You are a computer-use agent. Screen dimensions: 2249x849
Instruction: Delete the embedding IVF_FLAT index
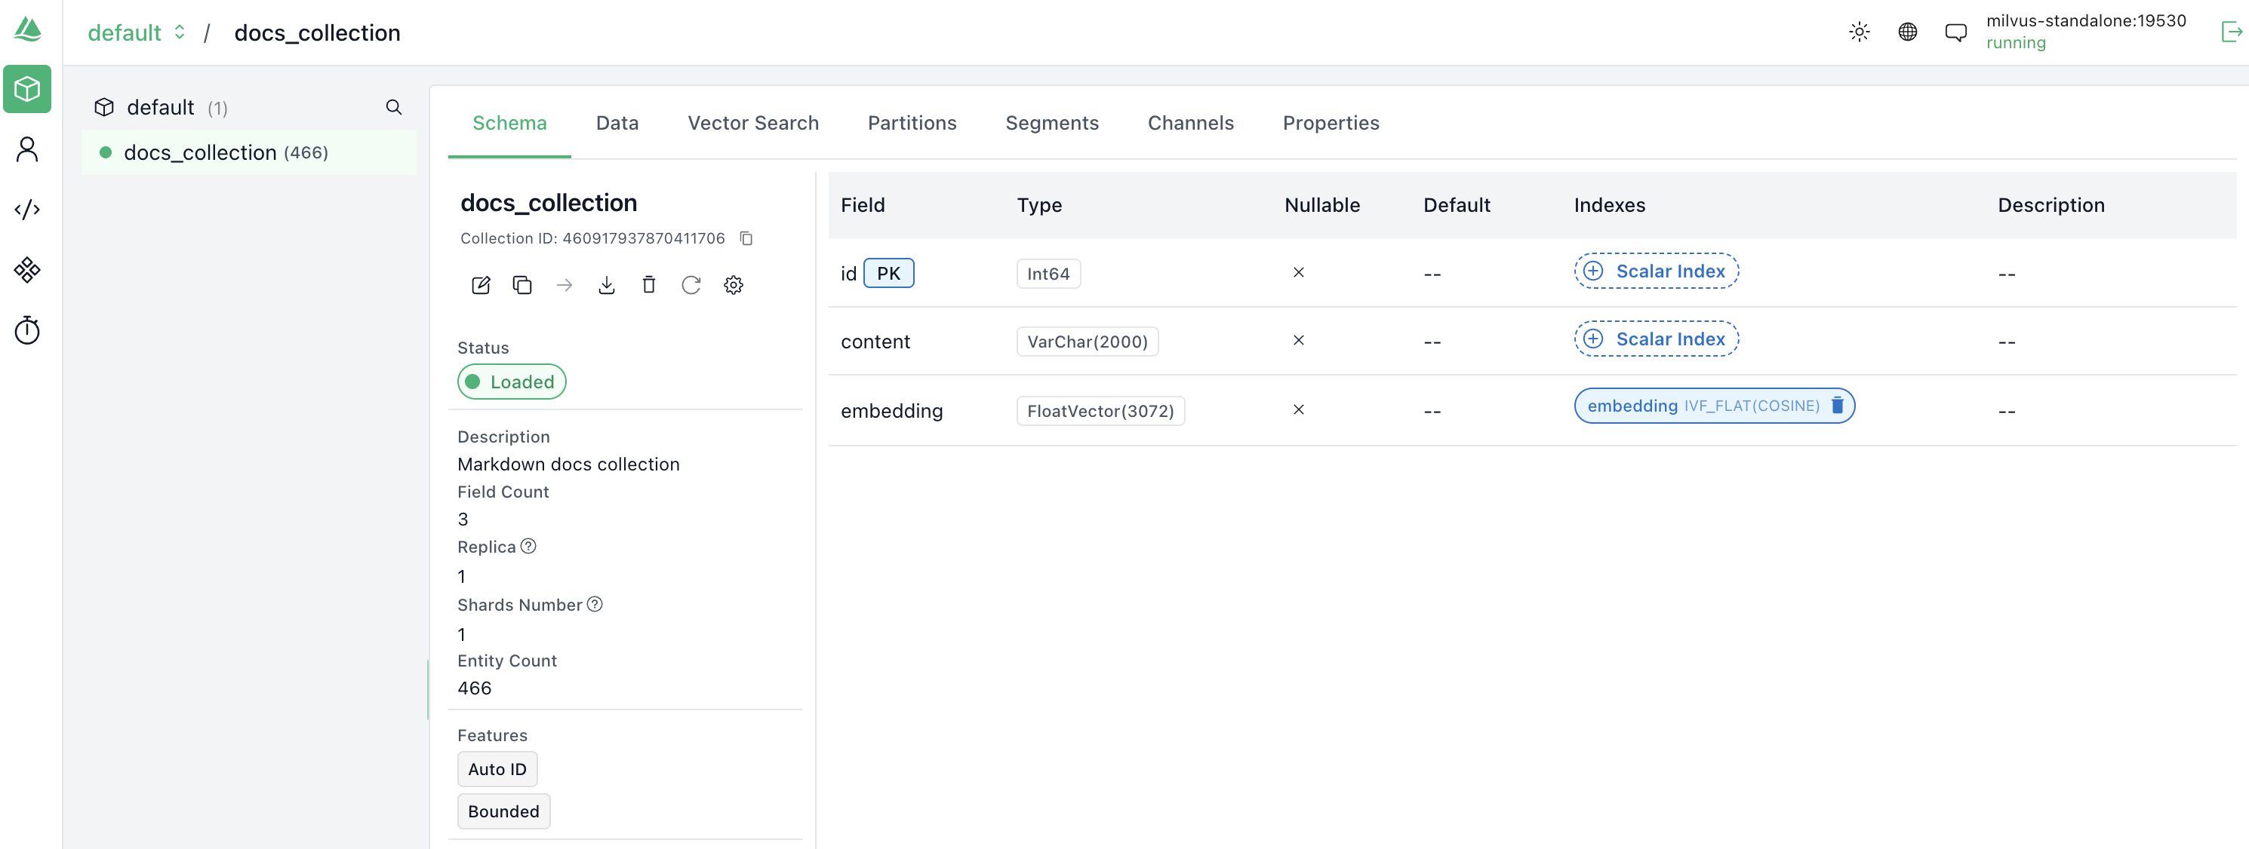[x=1837, y=406]
